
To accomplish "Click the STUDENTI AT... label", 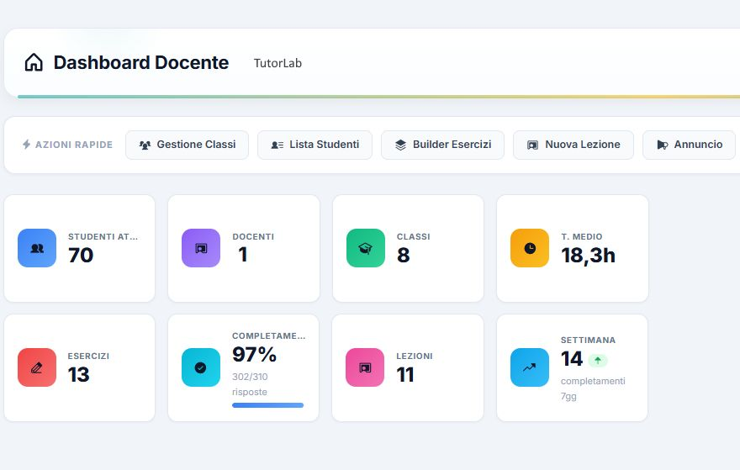I will coord(103,237).
